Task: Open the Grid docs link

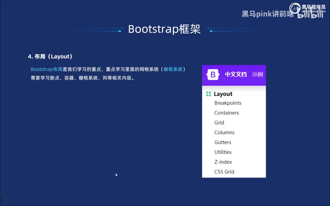Action: click(219, 122)
